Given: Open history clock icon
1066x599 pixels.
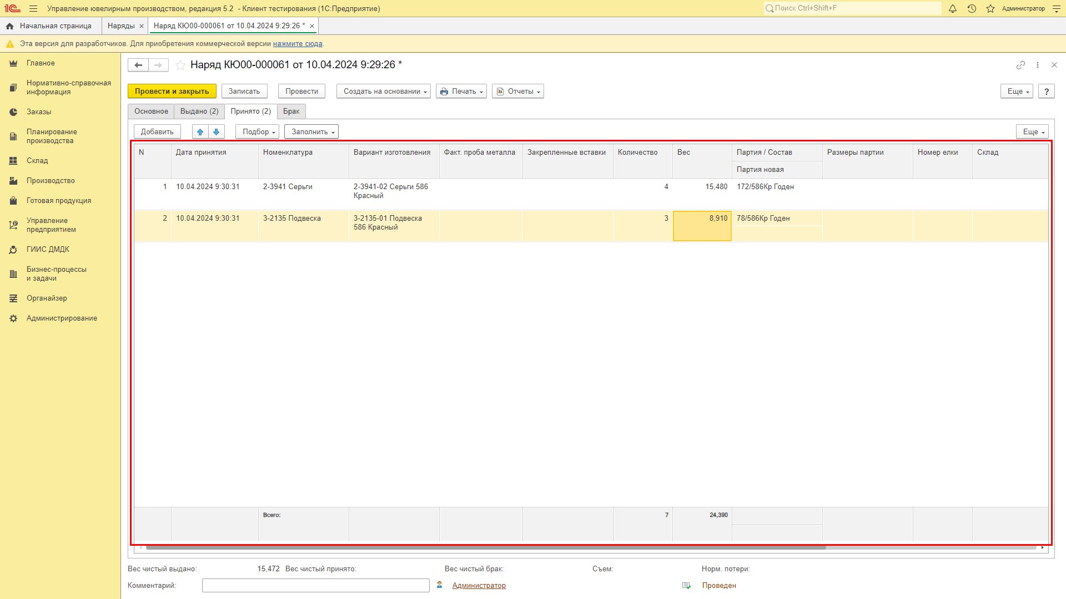Looking at the screenshot, I should pos(972,9).
